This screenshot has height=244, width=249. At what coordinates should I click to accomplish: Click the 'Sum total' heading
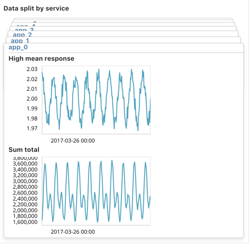coord(24,150)
